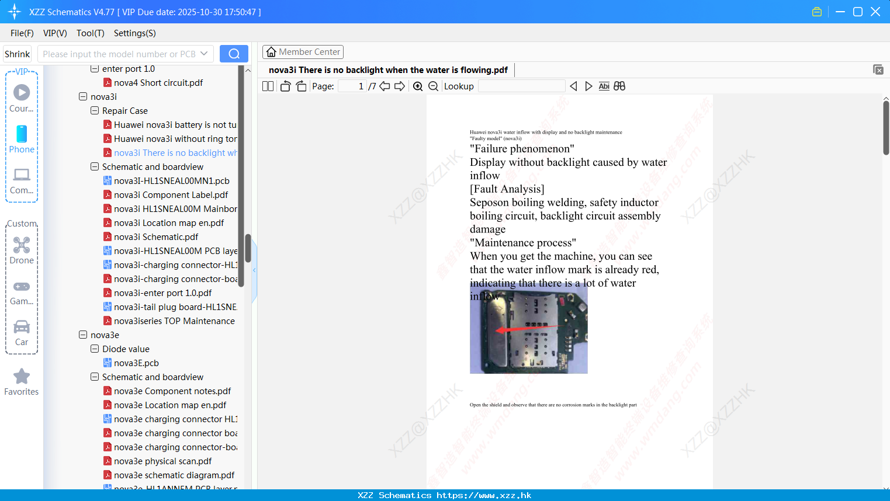Select Phone category in sidebar
890x501 pixels.
(22, 139)
